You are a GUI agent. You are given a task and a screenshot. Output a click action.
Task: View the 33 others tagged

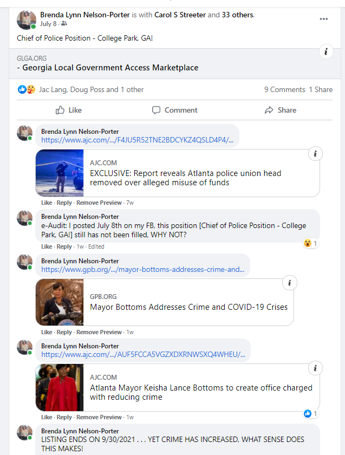click(x=238, y=15)
